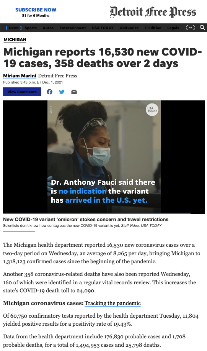Viewport: 207px width, 351px height.
Task: Click the View Comments button
Action: 22,92
